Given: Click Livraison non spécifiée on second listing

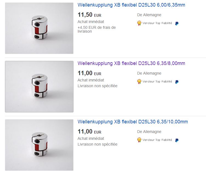Looking at the screenshot, I should 97,86.
